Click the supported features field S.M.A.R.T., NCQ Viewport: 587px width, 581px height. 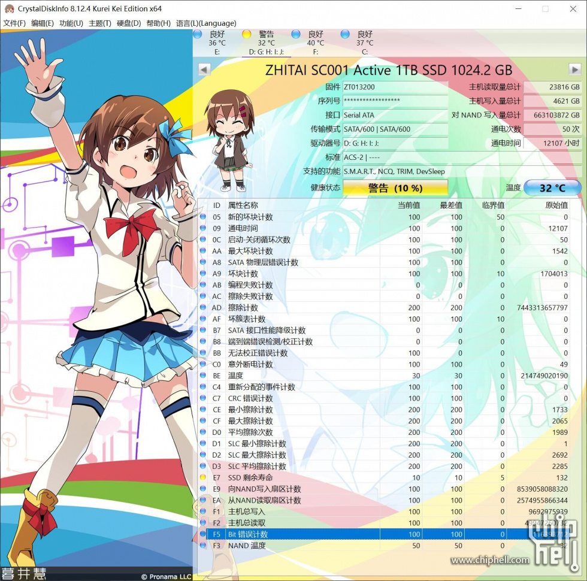point(462,171)
